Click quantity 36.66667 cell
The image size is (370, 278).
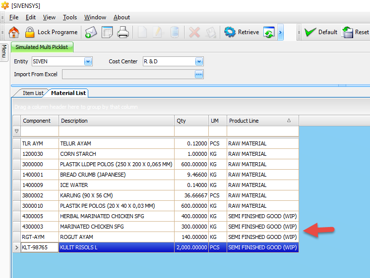(x=191, y=195)
